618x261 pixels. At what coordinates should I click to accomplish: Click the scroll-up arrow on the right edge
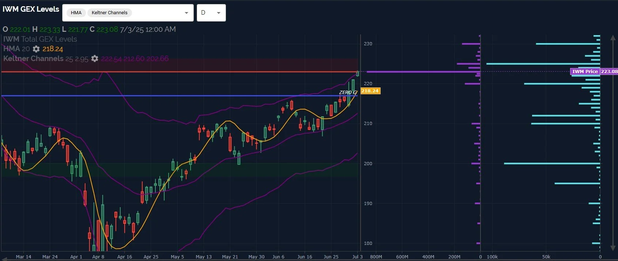pyautogui.click(x=613, y=38)
